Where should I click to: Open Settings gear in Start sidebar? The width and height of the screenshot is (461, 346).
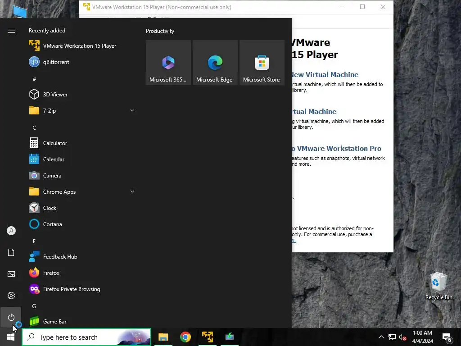11,296
